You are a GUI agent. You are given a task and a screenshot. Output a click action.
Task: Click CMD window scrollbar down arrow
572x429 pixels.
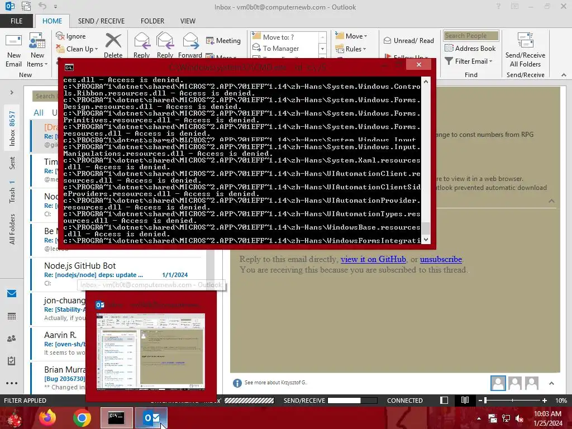tap(426, 240)
